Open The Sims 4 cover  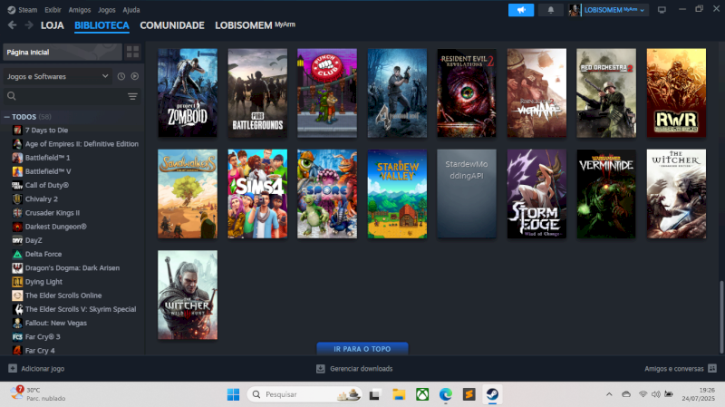[x=257, y=193]
